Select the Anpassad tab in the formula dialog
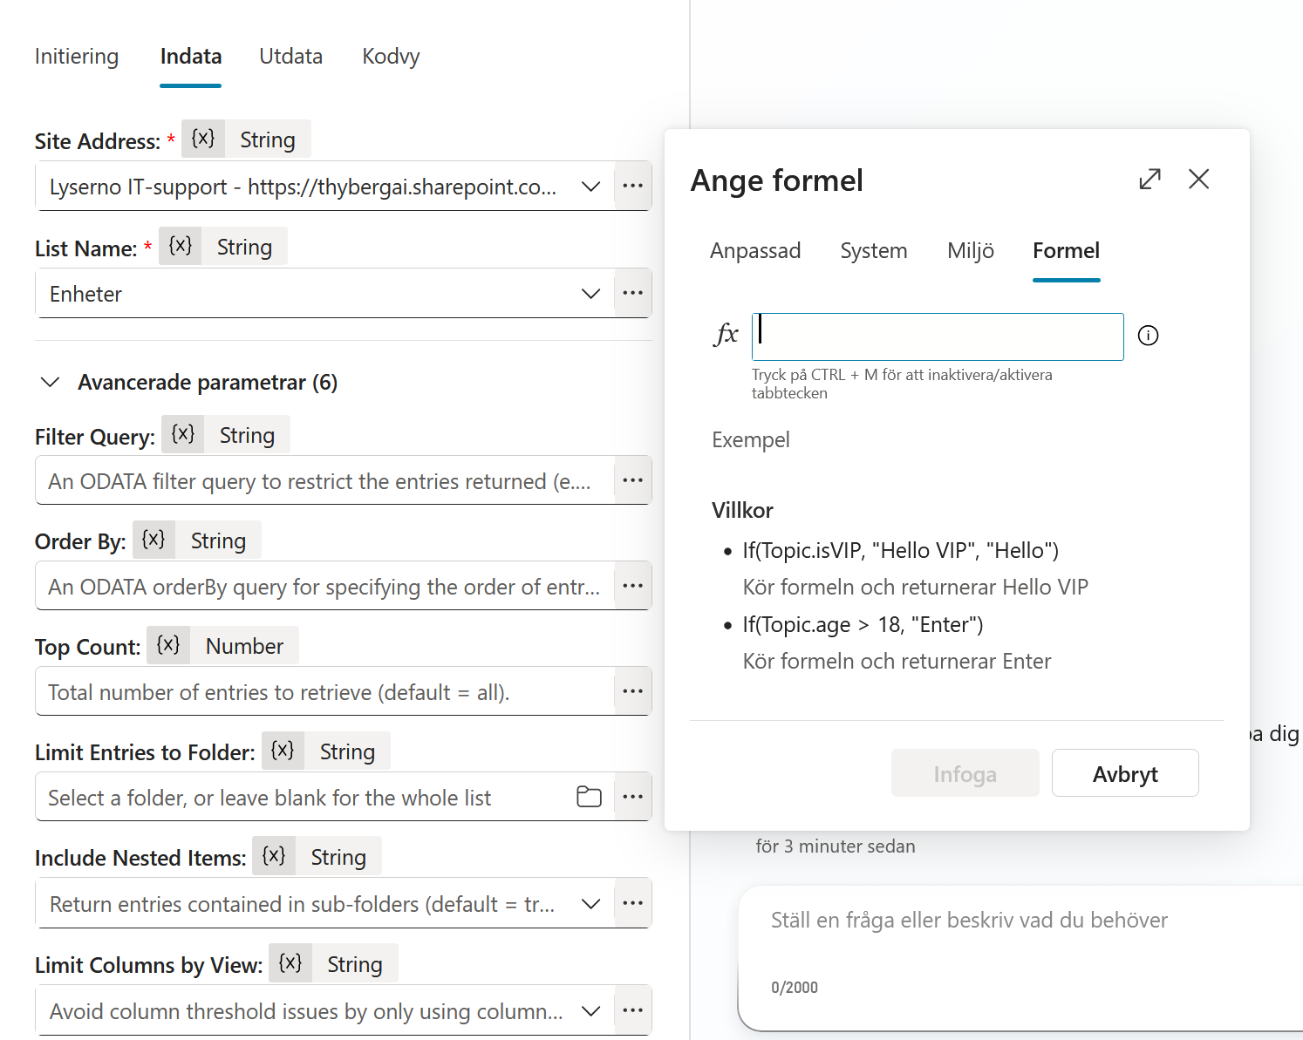 755,251
